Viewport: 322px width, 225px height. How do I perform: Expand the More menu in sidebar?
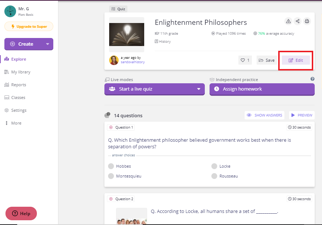13,123
